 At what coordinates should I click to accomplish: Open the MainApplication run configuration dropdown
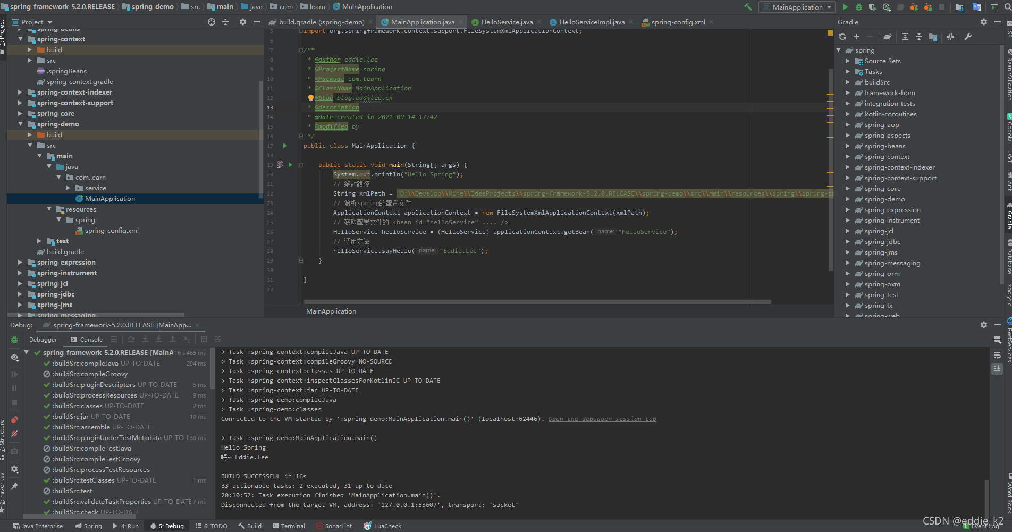click(x=797, y=7)
